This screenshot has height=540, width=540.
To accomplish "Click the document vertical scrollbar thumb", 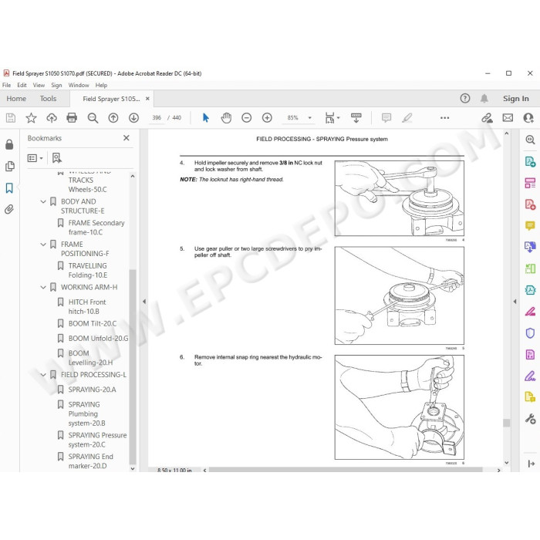I will (506, 423).
